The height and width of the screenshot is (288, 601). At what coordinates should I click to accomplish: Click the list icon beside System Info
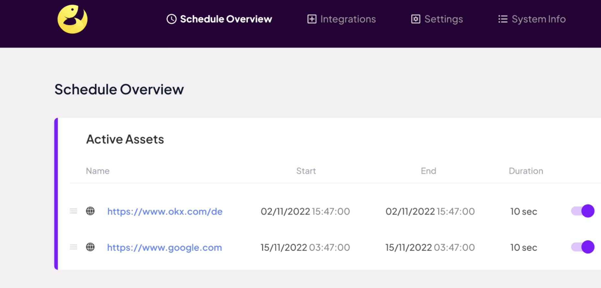click(503, 19)
